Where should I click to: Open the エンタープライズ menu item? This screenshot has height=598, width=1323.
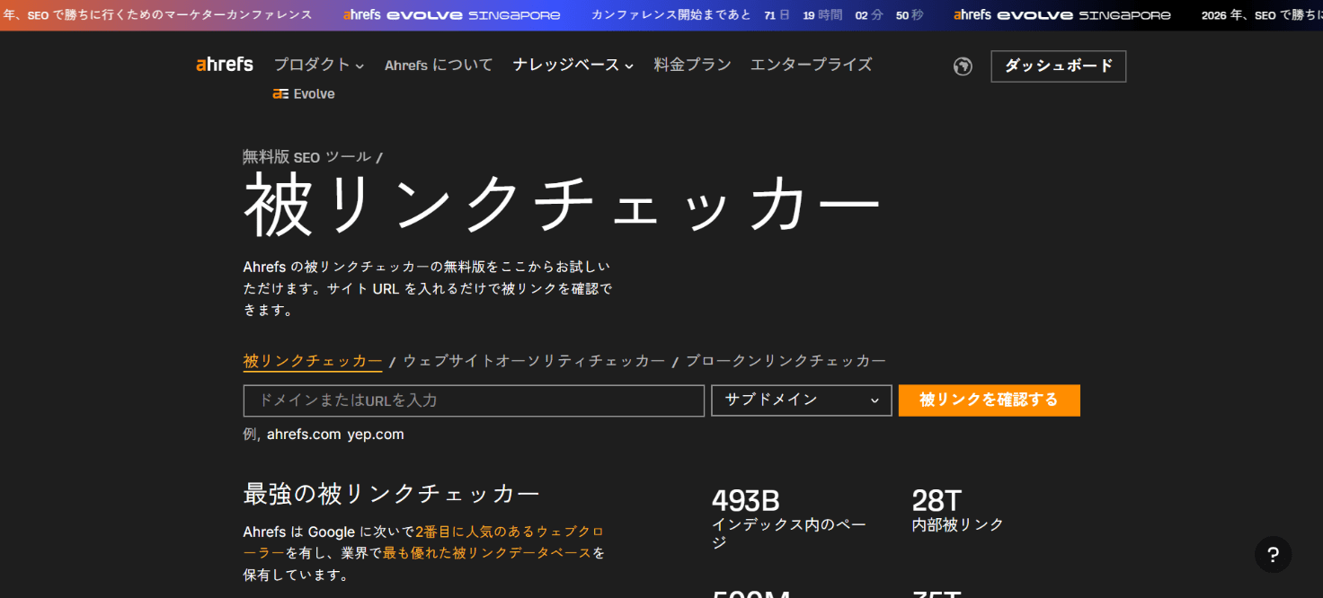point(811,65)
